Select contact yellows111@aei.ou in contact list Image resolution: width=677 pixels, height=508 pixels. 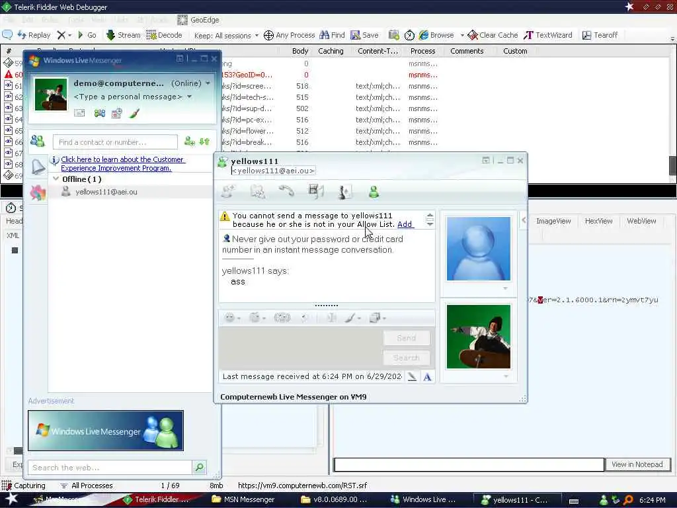[106, 192]
